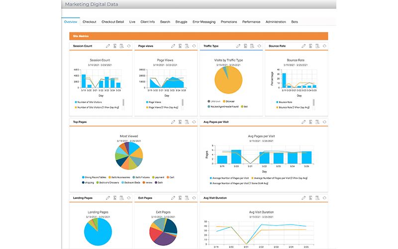Refresh the Avg Pages per Visit widget
398x249 pixels.
click(x=324, y=122)
